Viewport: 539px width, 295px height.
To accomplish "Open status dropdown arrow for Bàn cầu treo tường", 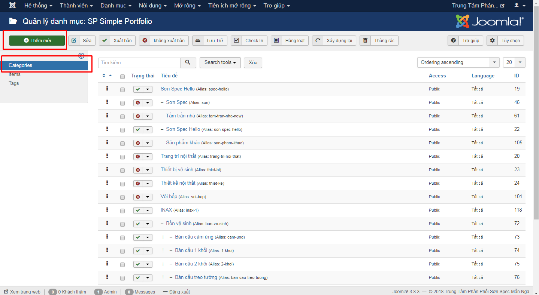I will coord(148,278).
